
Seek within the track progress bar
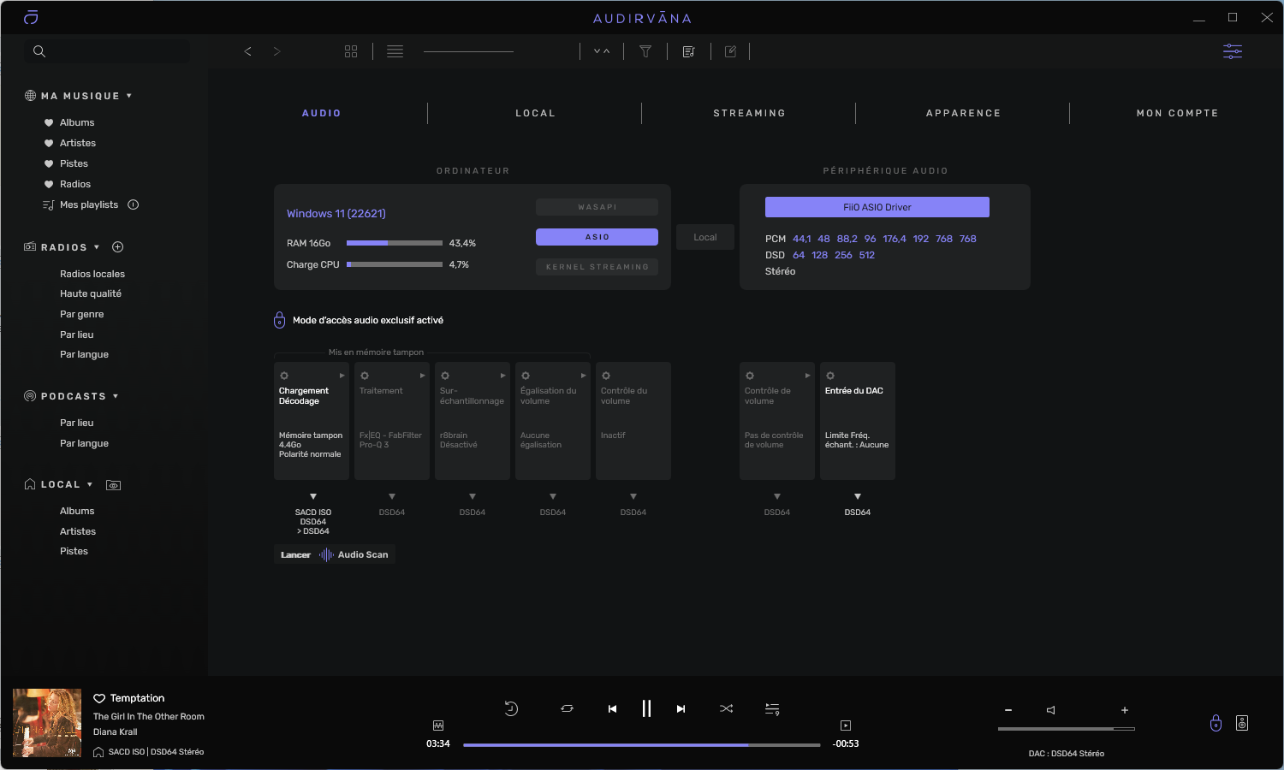tap(642, 745)
